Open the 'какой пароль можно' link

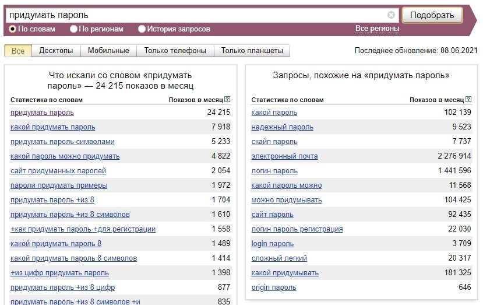click(x=287, y=185)
